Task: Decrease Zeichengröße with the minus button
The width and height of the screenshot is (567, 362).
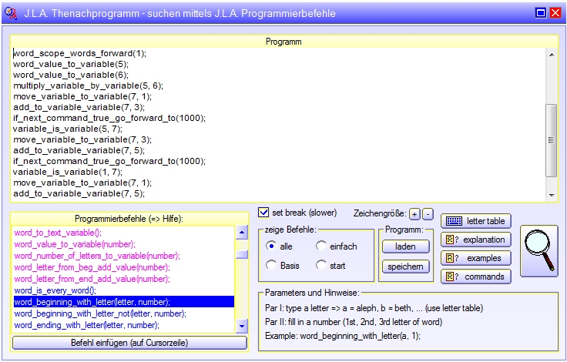Action: point(428,214)
